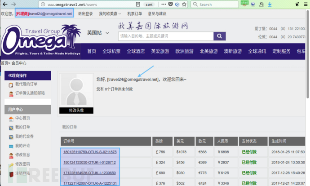The image size is (310, 186).
Task: Click the icon beside 我的订单 sidebar item
Action: [11, 128]
